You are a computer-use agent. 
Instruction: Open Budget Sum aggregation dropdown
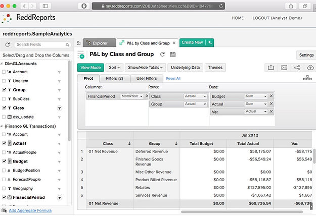click(x=256, y=96)
